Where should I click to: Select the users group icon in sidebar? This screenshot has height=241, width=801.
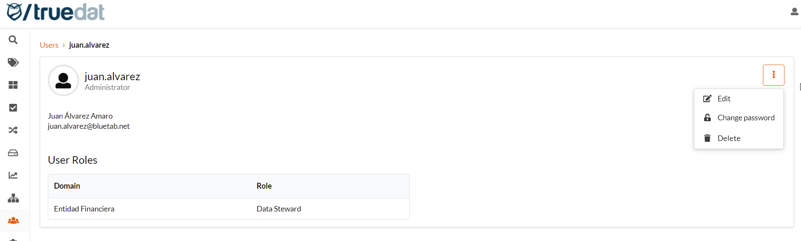click(13, 220)
